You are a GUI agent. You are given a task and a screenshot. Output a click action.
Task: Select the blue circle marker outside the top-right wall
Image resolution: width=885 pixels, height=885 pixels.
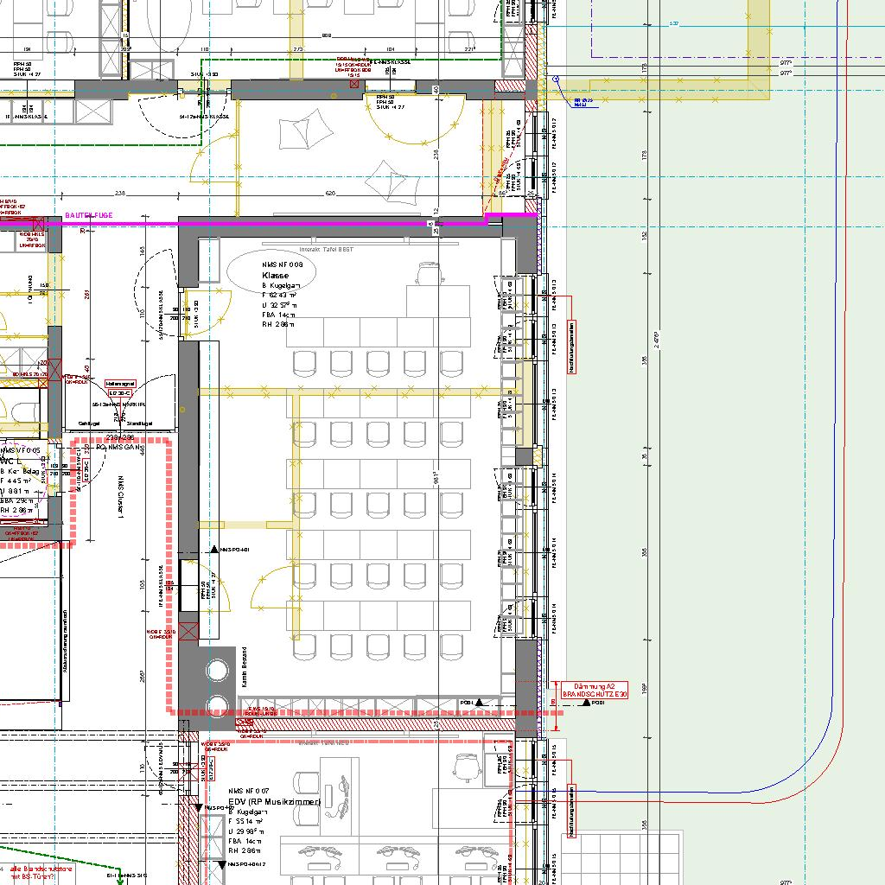(557, 81)
